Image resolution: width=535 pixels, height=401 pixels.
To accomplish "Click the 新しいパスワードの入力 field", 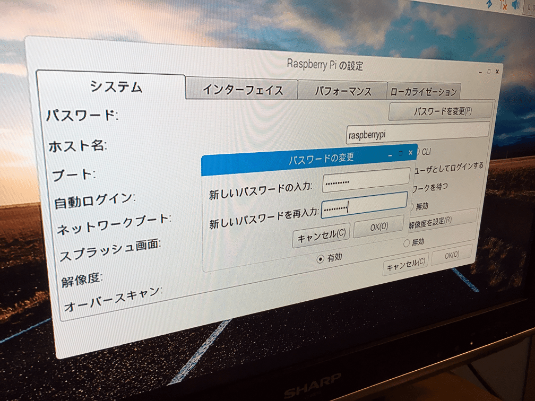I will coord(366,180).
